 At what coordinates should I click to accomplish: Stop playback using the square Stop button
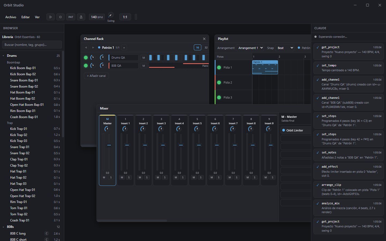coord(60,17)
